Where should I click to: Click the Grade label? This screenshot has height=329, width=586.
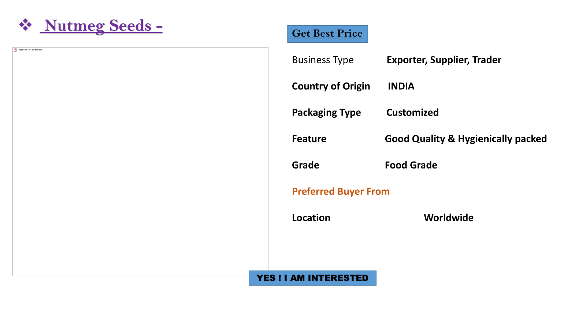coord(305,165)
